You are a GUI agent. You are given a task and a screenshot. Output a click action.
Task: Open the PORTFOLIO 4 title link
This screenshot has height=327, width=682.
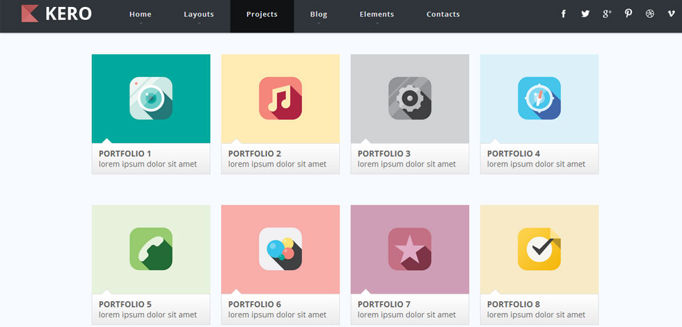point(514,153)
